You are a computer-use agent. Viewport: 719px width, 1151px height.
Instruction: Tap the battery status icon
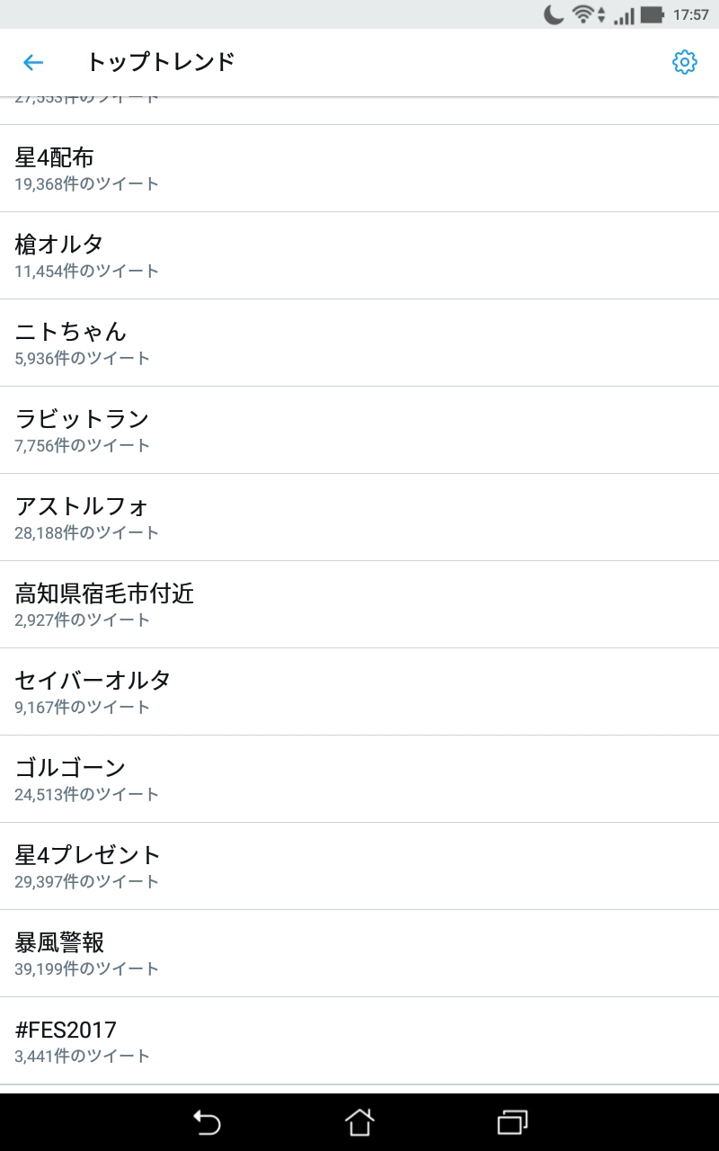tap(652, 14)
